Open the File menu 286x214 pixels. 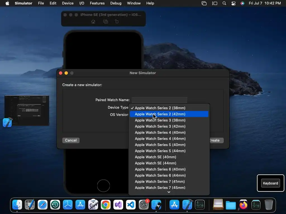pos(41,3)
